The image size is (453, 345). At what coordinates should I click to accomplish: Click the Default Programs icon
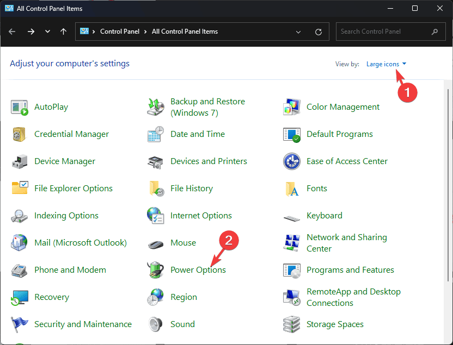click(291, 135)
